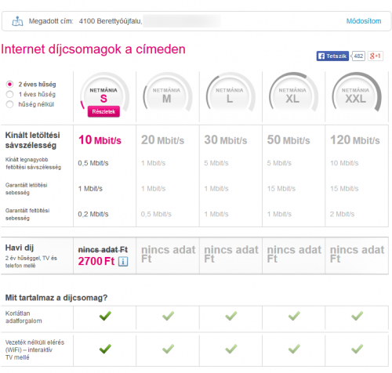Image resolution: width=392 pixels, height=373 pixels.
Task: Click the Módosítom link
Action: pos(364,21)
